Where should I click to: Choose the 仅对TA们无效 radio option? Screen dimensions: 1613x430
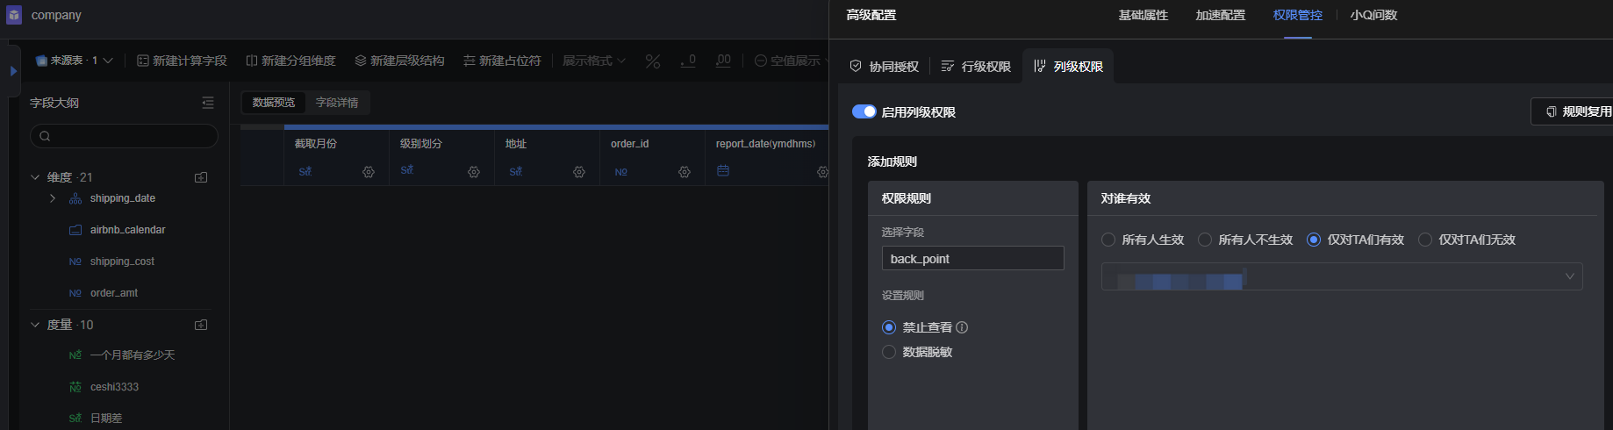(x=1425, y=240)
